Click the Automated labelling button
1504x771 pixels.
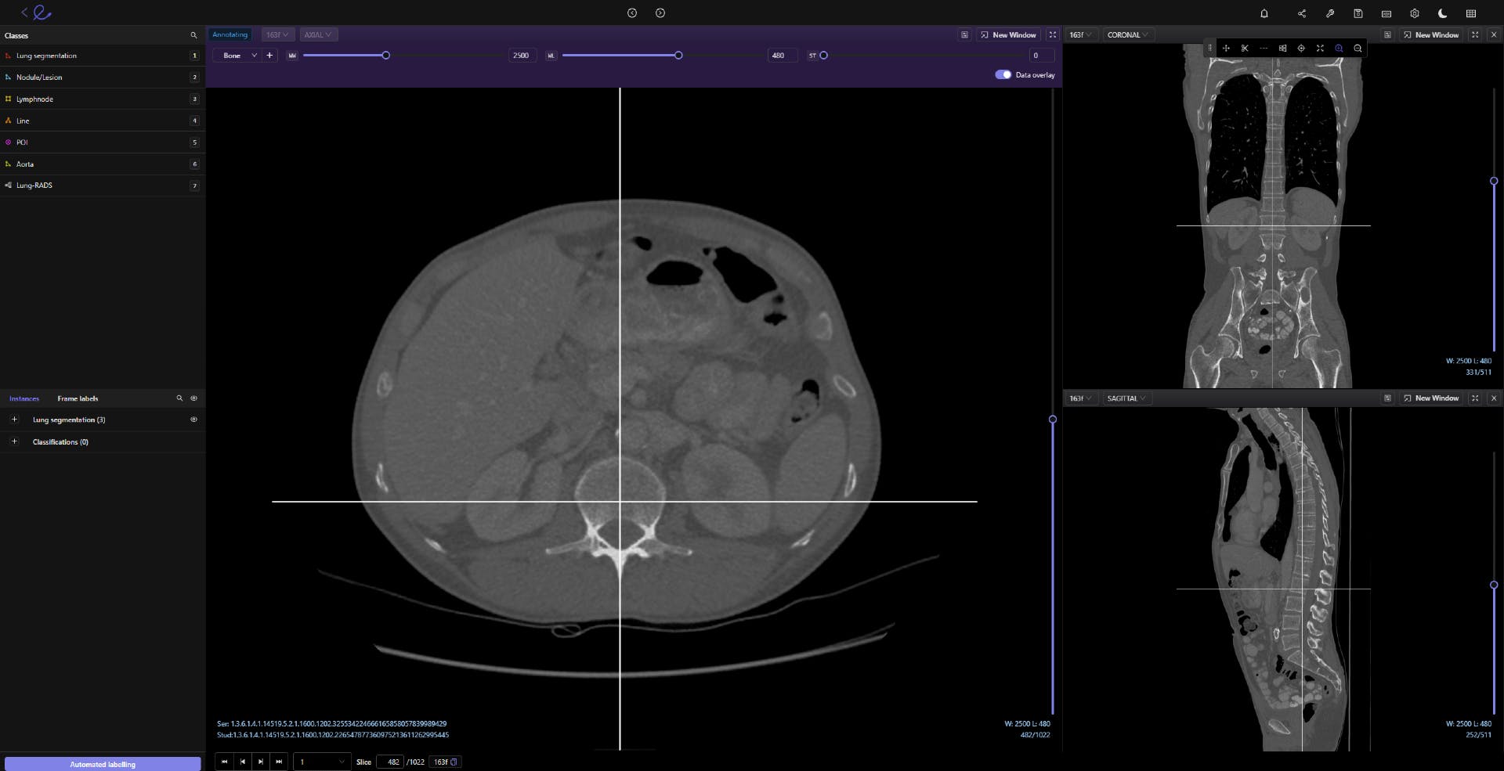pyautogui.click(x=103, y=764)
